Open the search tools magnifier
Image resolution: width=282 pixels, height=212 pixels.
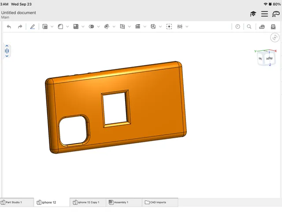(x=249, y=26)
